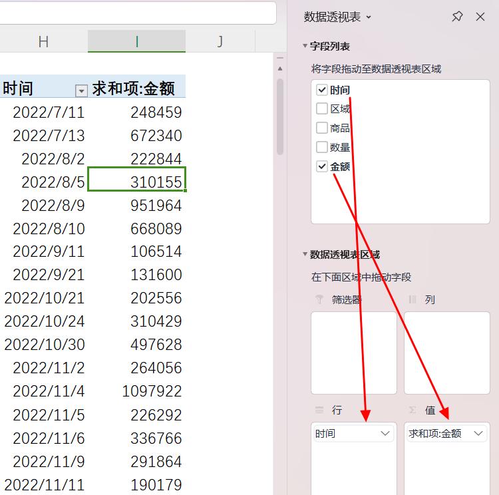
Task: Select cell with date 2022/8/9
Action: pos(44,206)
